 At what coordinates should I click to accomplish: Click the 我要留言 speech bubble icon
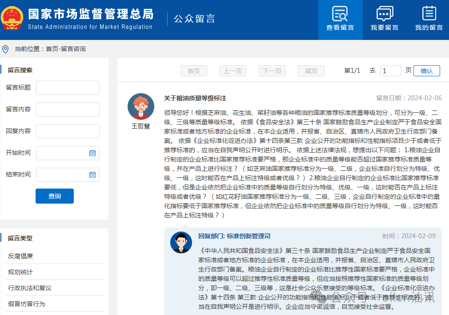[x=385, y=13]
